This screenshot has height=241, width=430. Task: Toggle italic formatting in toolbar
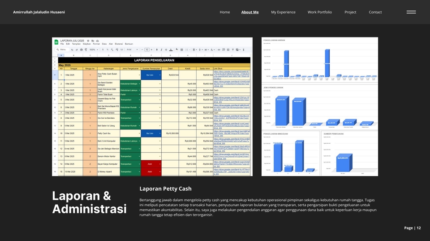(161, 50)
